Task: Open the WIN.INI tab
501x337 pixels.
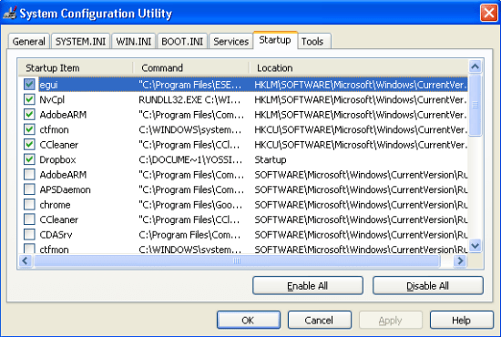Action: pyautogui.click(x=134, y=42)
